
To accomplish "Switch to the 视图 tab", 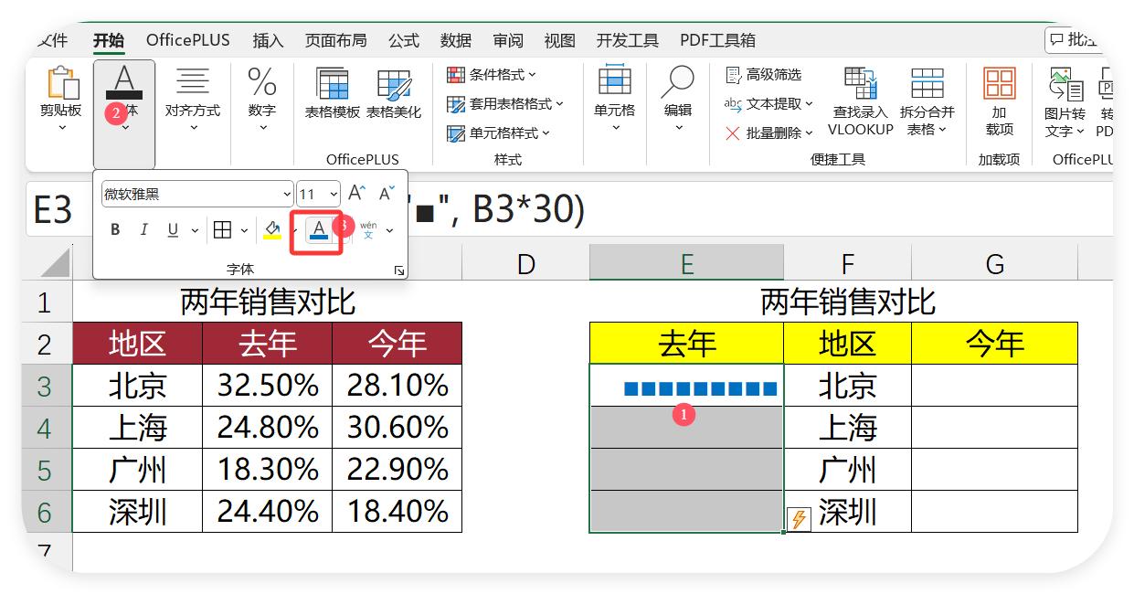I will point(559,40).
